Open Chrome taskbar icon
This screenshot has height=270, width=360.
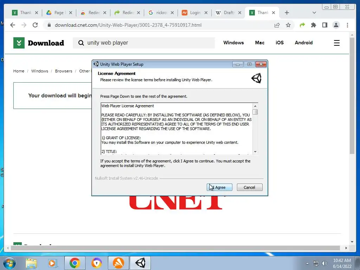pos(75,263)
